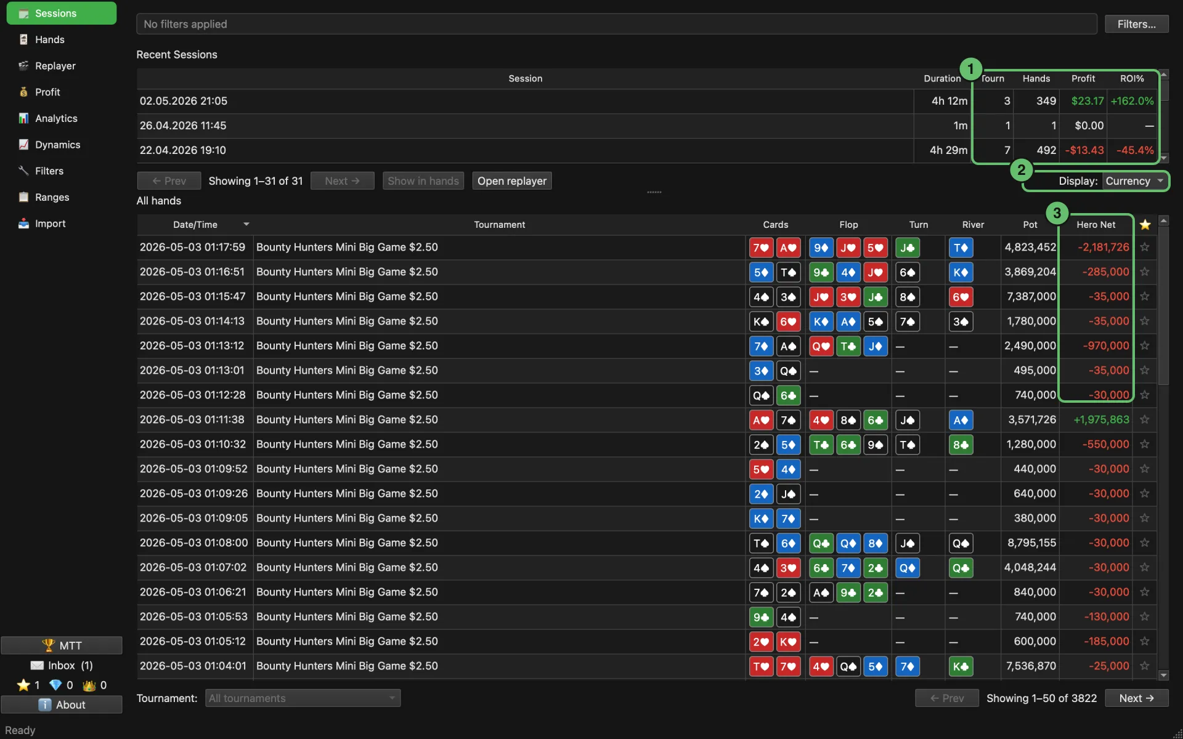
Task: Sort sessions by Duration header
Action: coord(942,78)
